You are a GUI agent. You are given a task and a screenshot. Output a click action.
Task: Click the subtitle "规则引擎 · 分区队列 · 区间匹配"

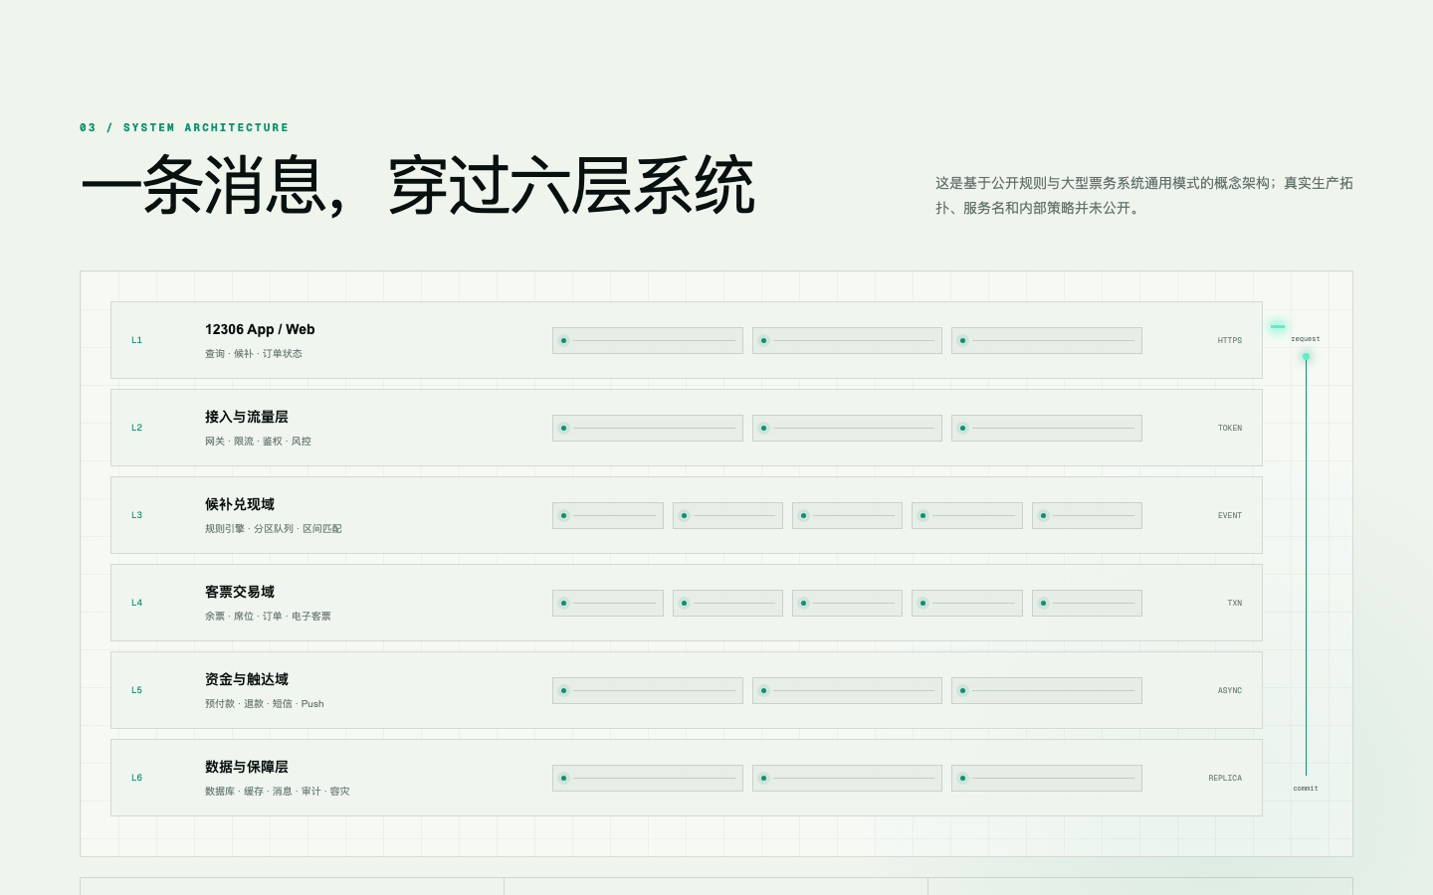pos(274,529)
